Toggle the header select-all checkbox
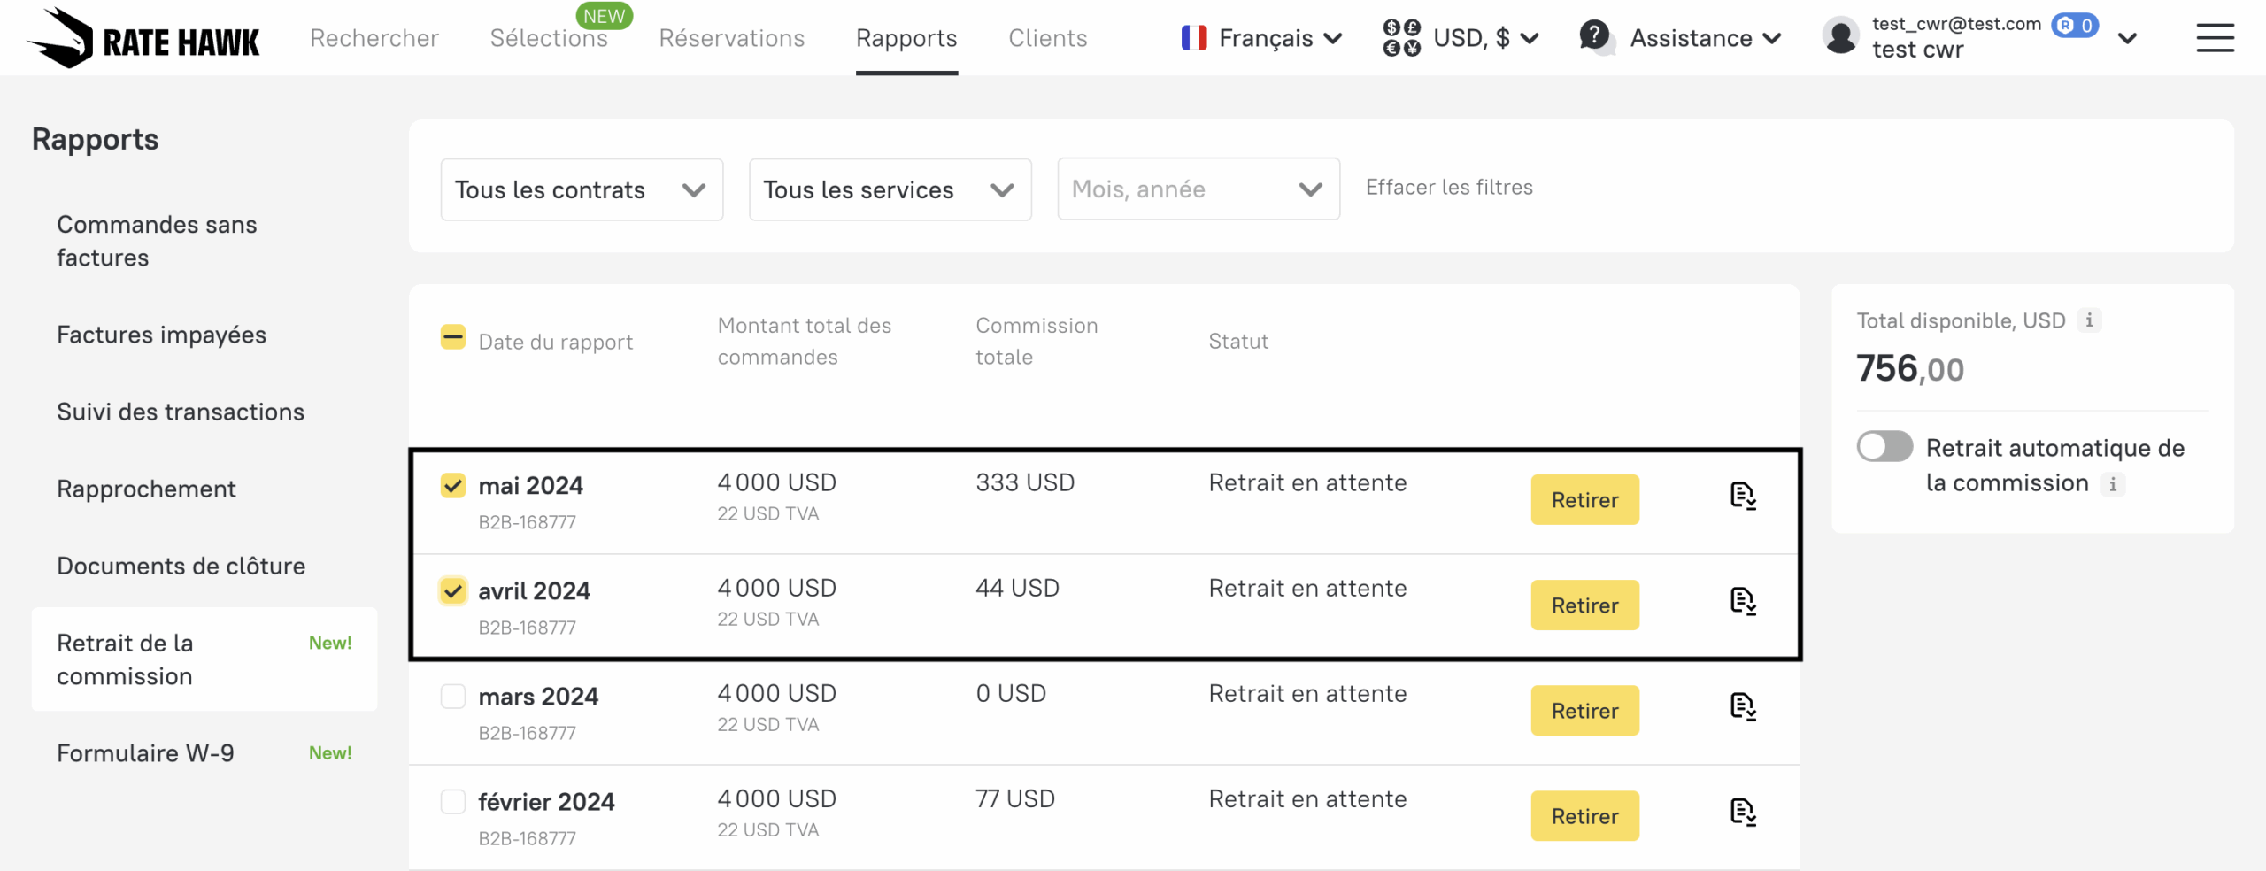This screenshot has height=871, width=2266. (x=453, y=337)
